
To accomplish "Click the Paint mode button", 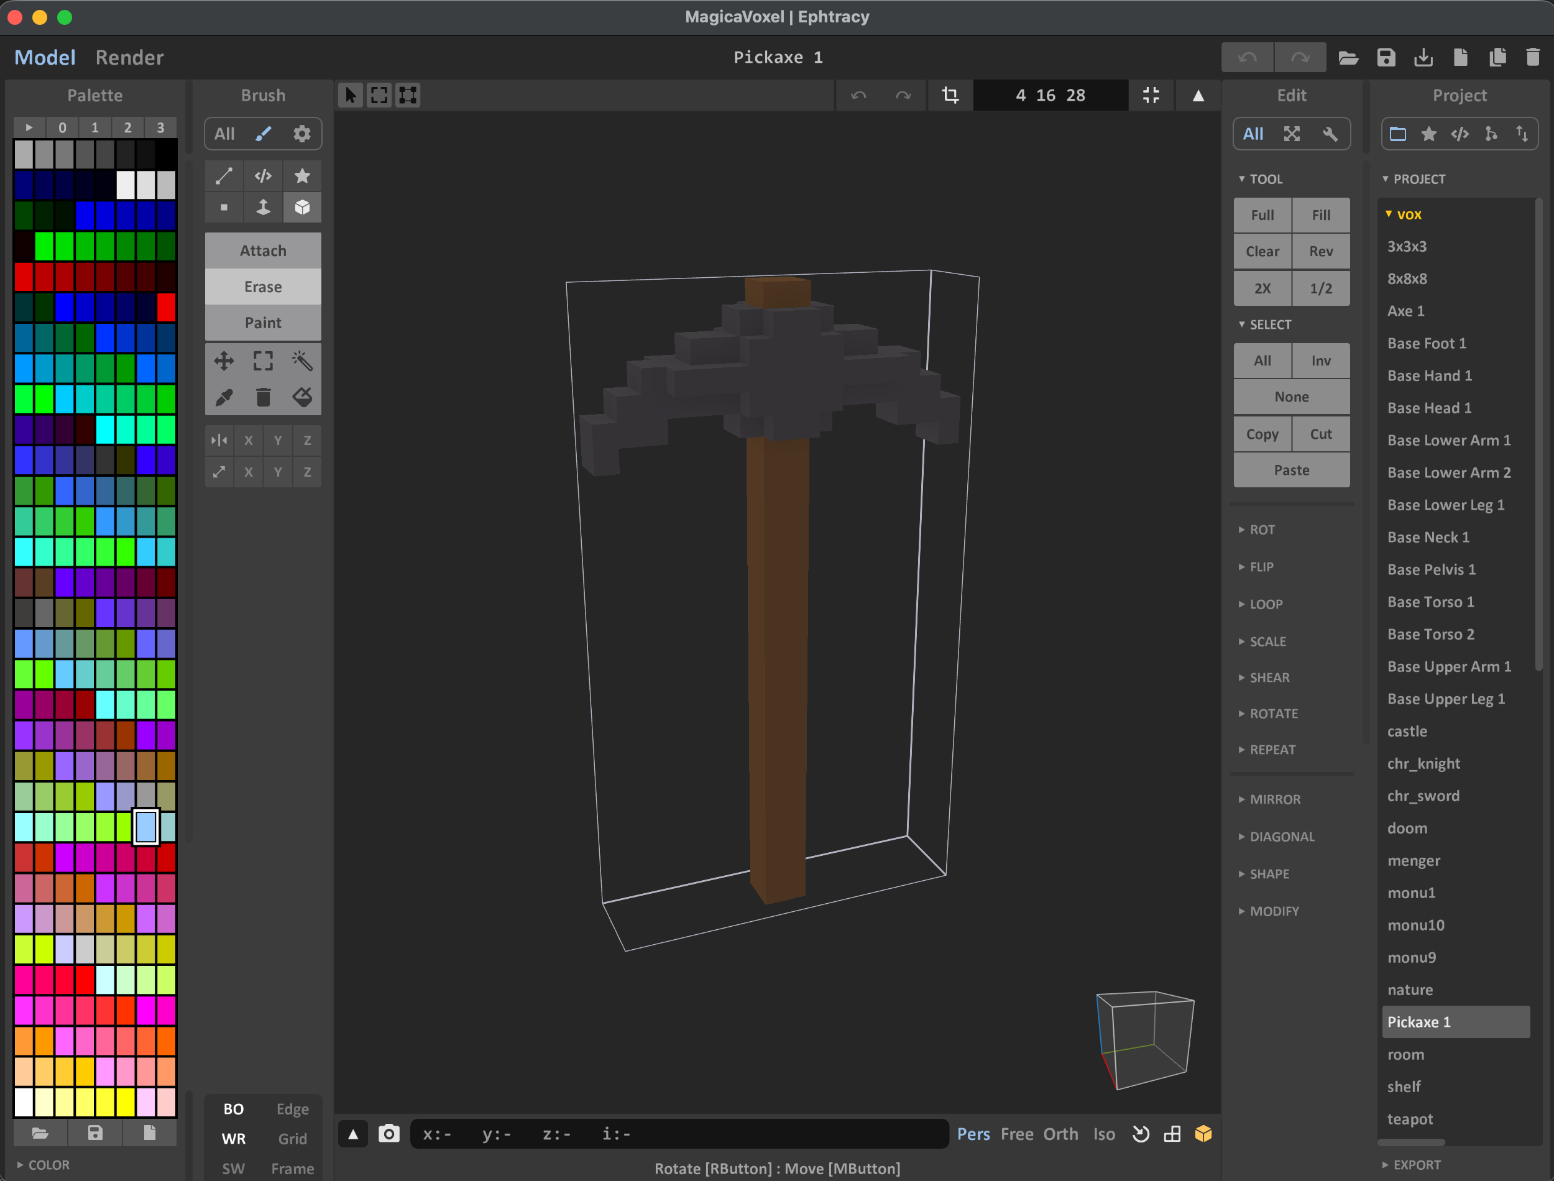I will pyautogui.click(x=263, y=323).
